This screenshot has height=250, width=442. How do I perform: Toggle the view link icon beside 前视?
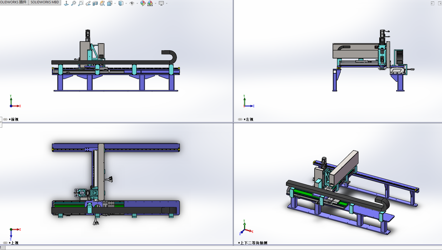click(5, 119)
